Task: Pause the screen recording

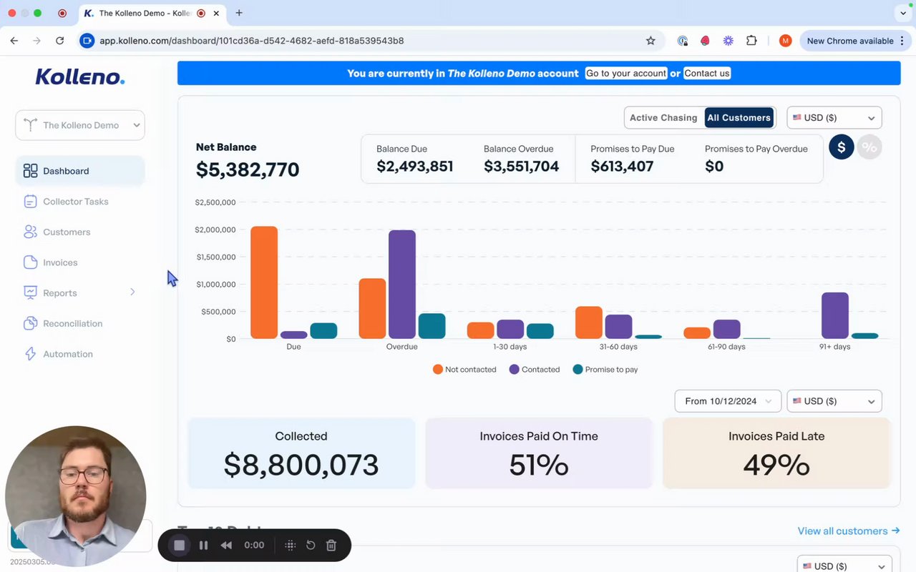Action: tap(203, 545)
